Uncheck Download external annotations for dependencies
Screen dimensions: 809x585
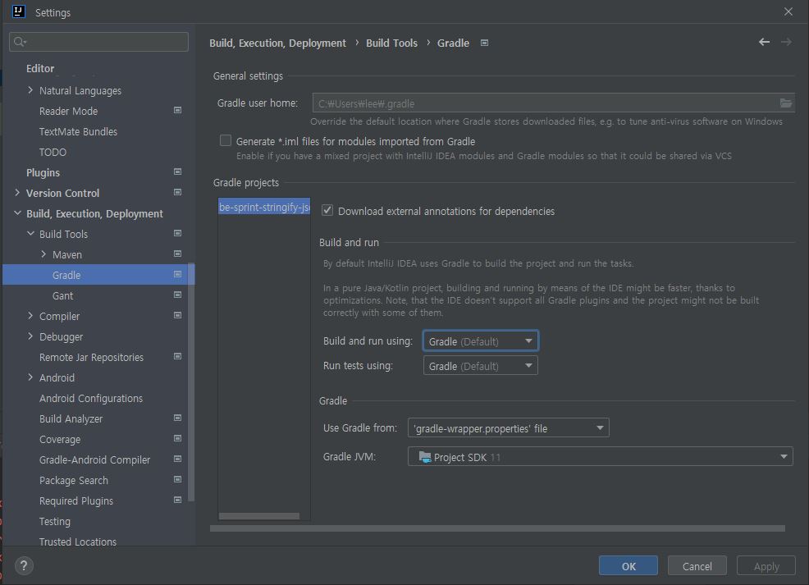[327, 211]
